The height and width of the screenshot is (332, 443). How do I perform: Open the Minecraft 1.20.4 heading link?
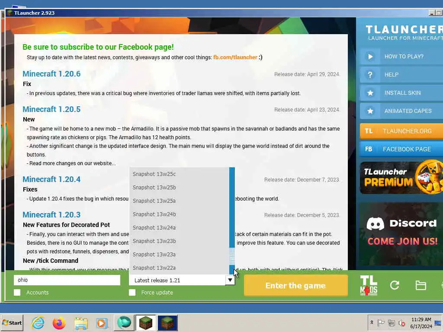(51, 179)
